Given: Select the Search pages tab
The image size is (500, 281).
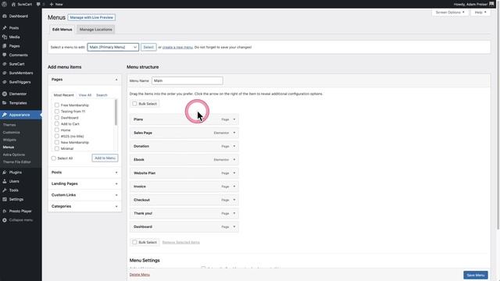Looking at the screenshot, I should [102, 95].
